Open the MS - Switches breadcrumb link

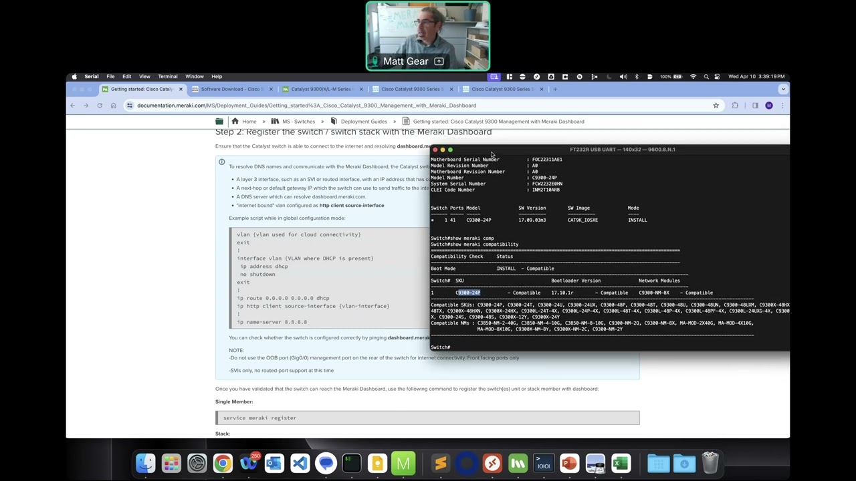tap(298, 122)
